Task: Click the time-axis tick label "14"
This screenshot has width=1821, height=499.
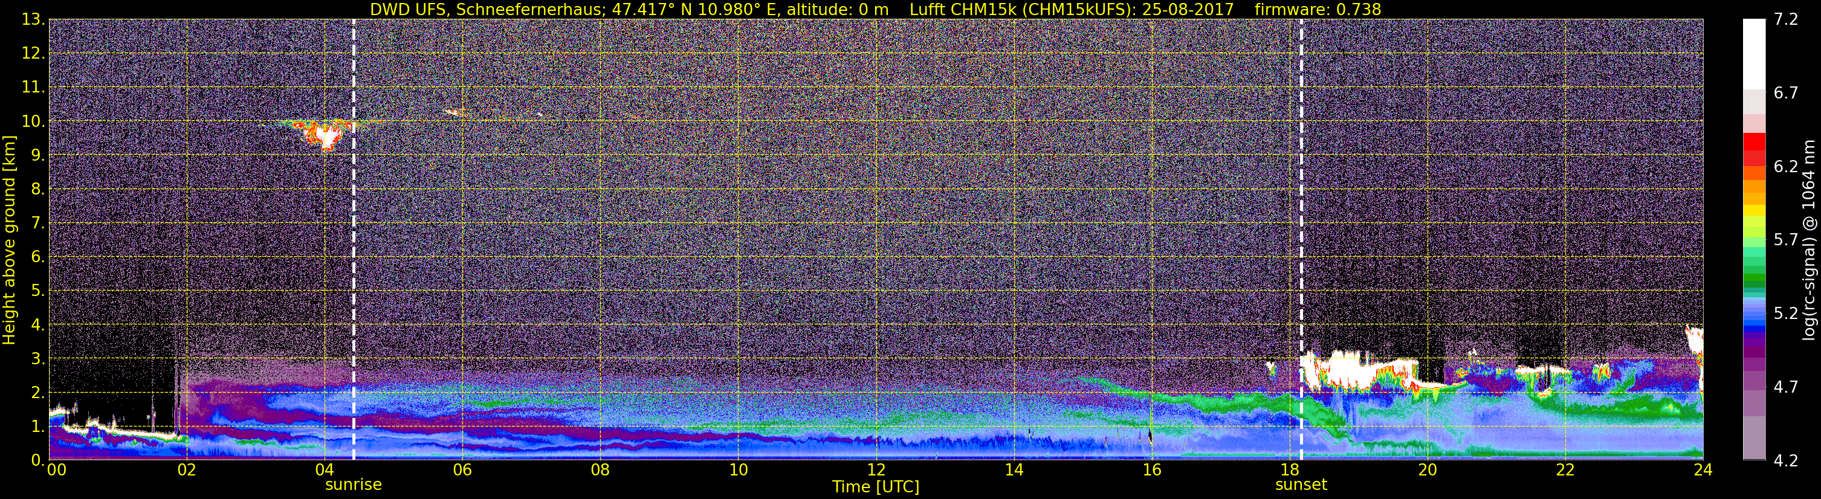Action: pos(1014,471)
